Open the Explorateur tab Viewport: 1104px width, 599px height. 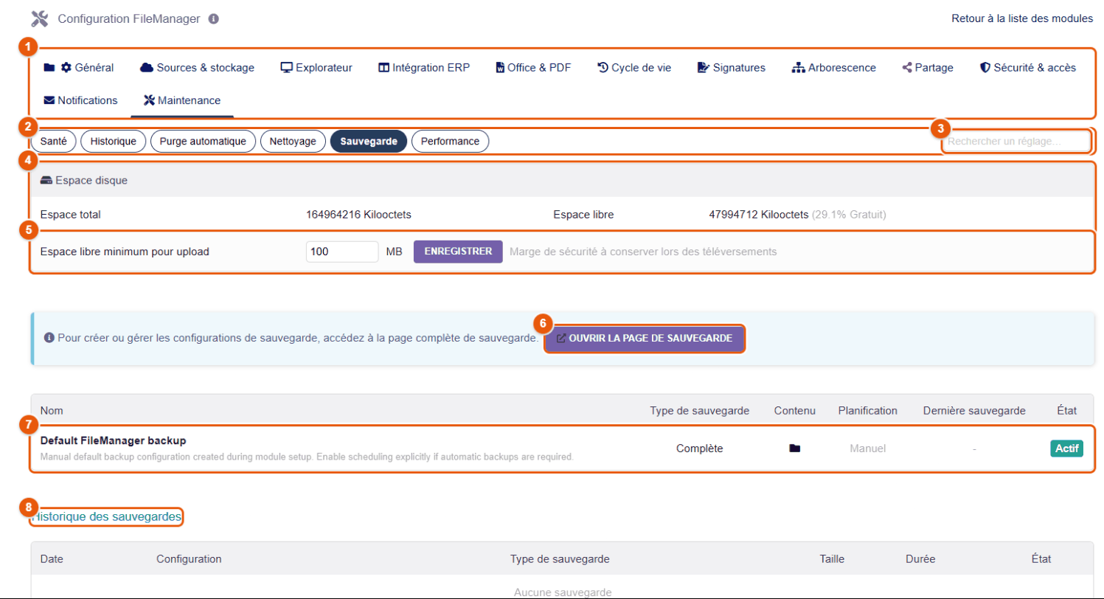(316, 68)
